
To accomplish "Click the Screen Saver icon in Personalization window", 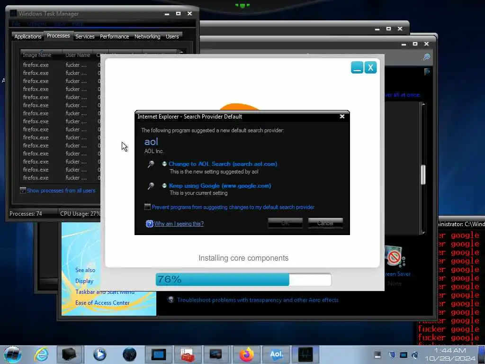I will pyautogui.click(x=395, y=256).
